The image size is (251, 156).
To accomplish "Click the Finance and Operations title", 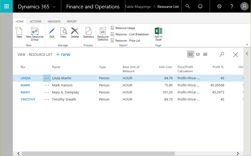I will 93,7.
